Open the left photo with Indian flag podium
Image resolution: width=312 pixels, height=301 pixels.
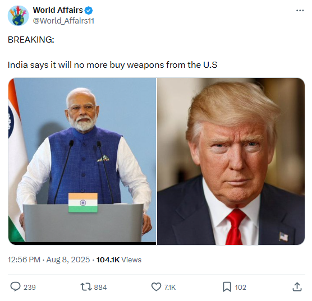pyautogui.click(x=82, y=161)
